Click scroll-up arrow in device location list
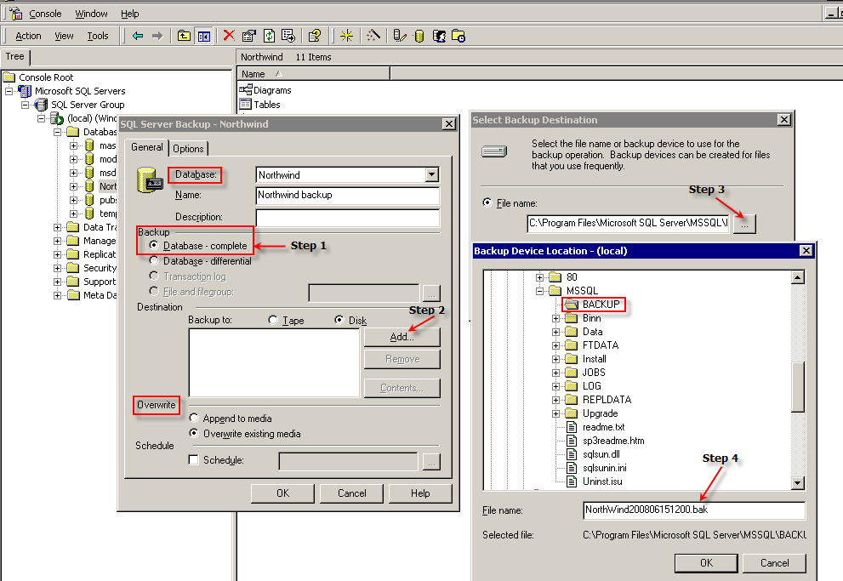This screenshot has width=843, height=581. 799,277
